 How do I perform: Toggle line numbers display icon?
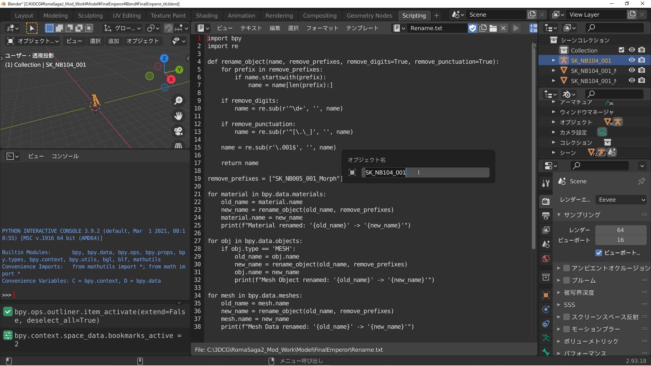pyautogui.click(x=533, y=28)
